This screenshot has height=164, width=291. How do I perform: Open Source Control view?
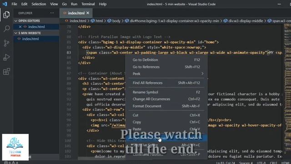(6, 43)
